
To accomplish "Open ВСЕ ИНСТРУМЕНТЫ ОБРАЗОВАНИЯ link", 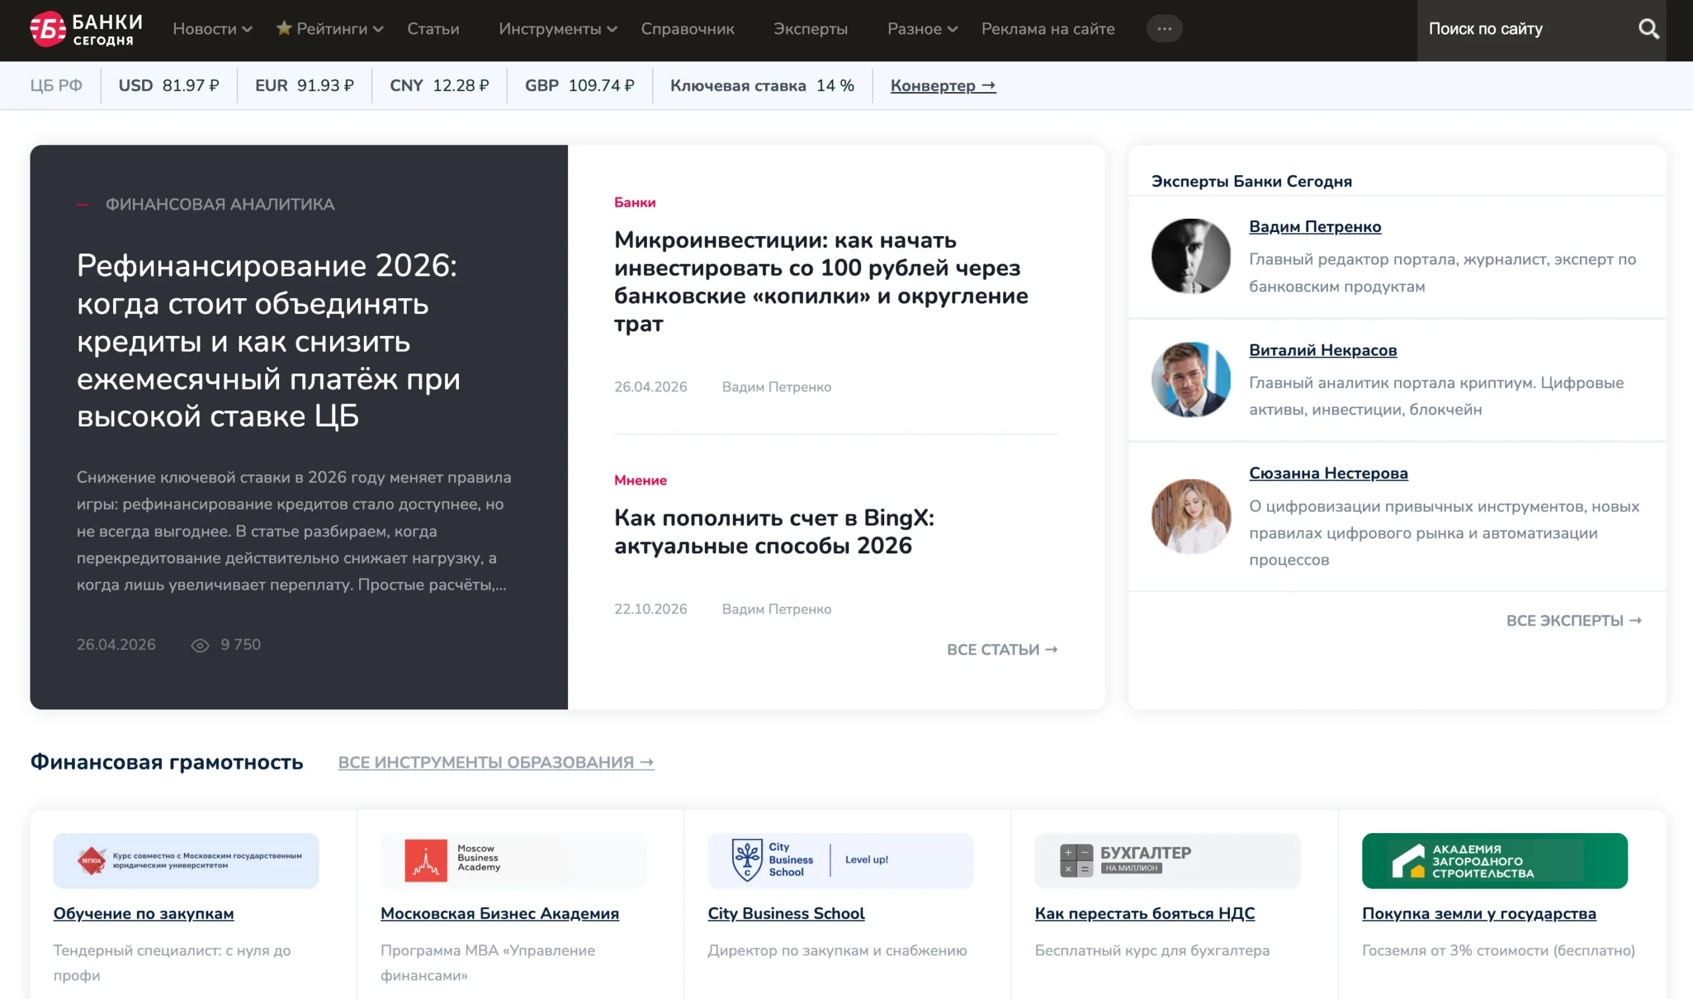I will (x=495, y=762).
